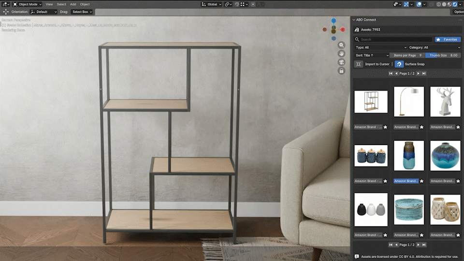The width and height of the screenshot is (464, 261).
Task: Toggle the lock camera to view icon
Action: click(342, 71)
